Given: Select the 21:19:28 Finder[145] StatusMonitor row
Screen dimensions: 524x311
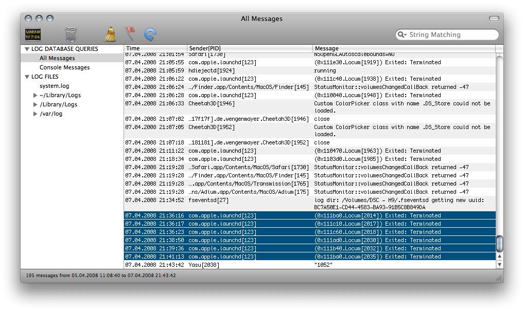Looking at the screenshot, I should [x=310, y=175].
